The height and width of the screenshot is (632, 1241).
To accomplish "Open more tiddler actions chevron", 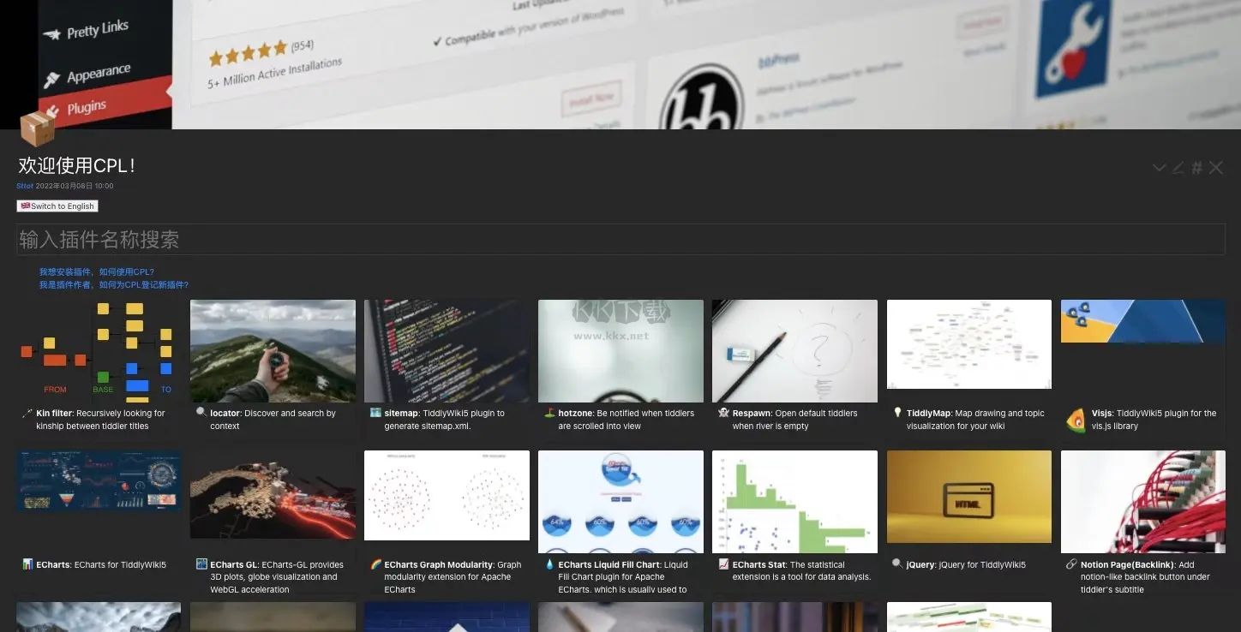I will tap(1159, 168).
